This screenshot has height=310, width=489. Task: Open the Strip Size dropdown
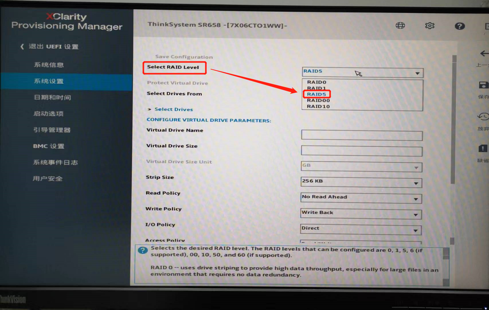361,182
